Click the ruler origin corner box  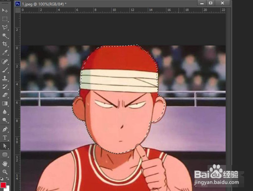click(x=18, y=10)
